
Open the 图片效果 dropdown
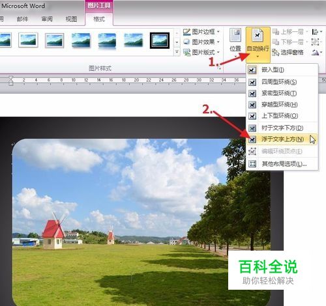pos(201,42)
